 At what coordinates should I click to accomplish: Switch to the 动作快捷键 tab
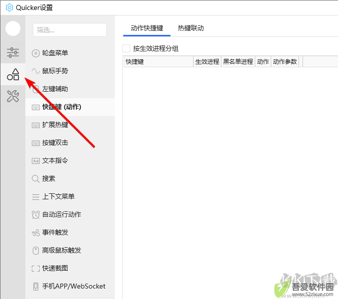147,28
